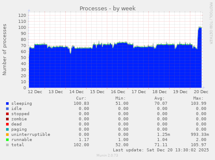Screen dimensions: 215x160
Task: Click total maximum value 105.97
Action: pyautogui.click(x=199, y=145)
